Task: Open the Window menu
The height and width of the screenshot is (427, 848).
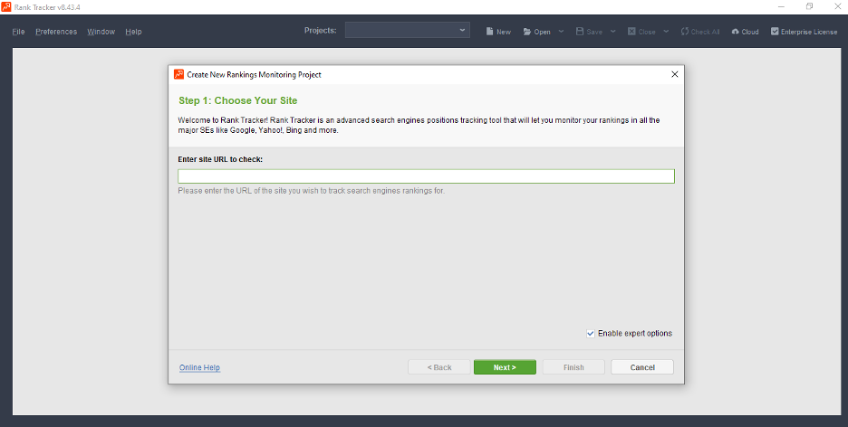Action: click(101, 32)
